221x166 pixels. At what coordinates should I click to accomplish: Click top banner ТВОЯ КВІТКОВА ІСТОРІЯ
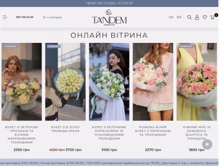(109, 3)
